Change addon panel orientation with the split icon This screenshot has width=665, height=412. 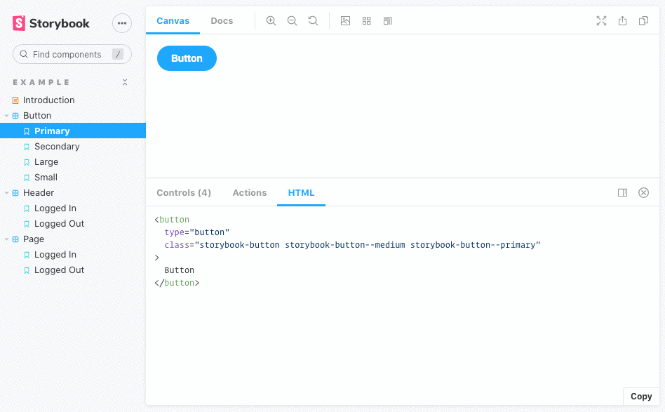click(622, 192)
